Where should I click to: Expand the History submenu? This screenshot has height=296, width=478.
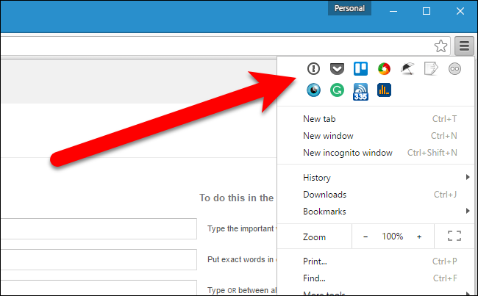(376, 178)
